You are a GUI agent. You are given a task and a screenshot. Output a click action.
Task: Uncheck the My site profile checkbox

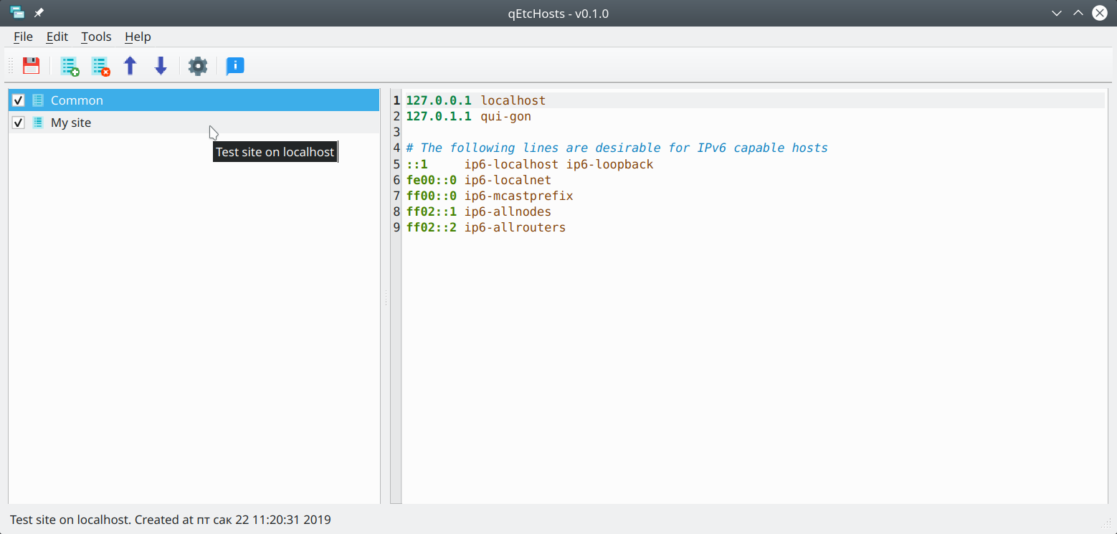pyautogui.click(x=19, y=123)
